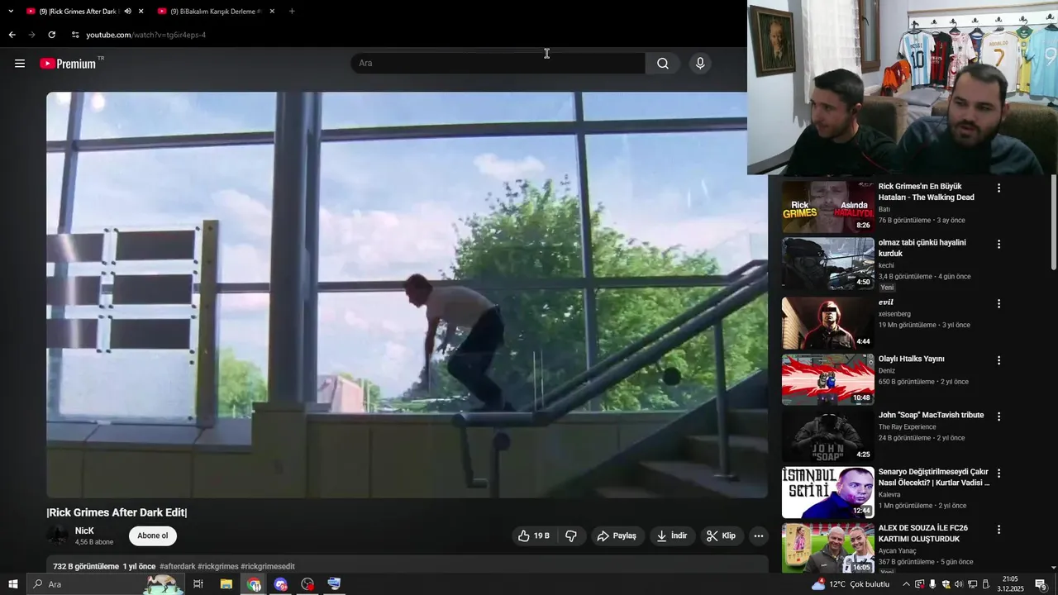Click the youtube.com address bar URL
The image size is (1058, 595).
(146, 35)
